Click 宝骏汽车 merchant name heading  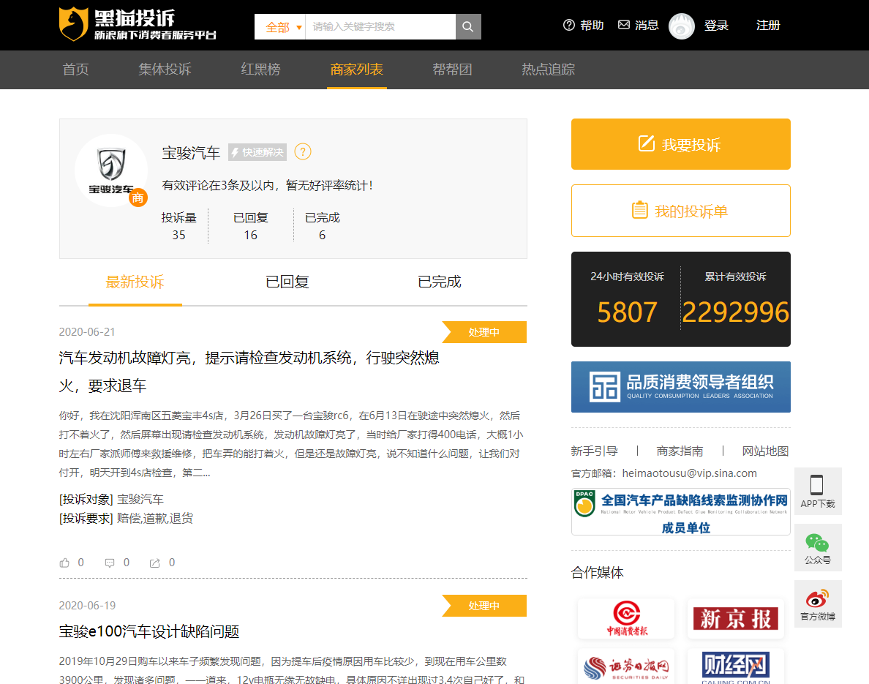pos(191,152)
